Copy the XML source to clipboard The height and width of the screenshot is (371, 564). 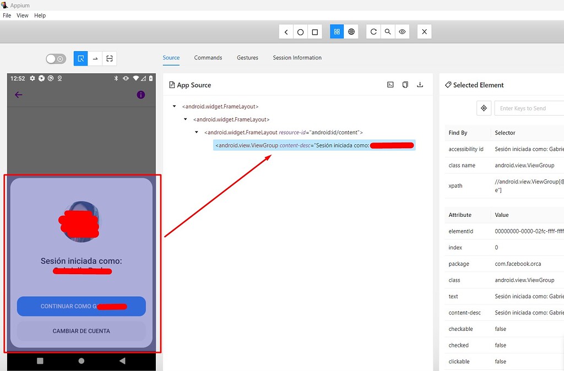(405, 84)
